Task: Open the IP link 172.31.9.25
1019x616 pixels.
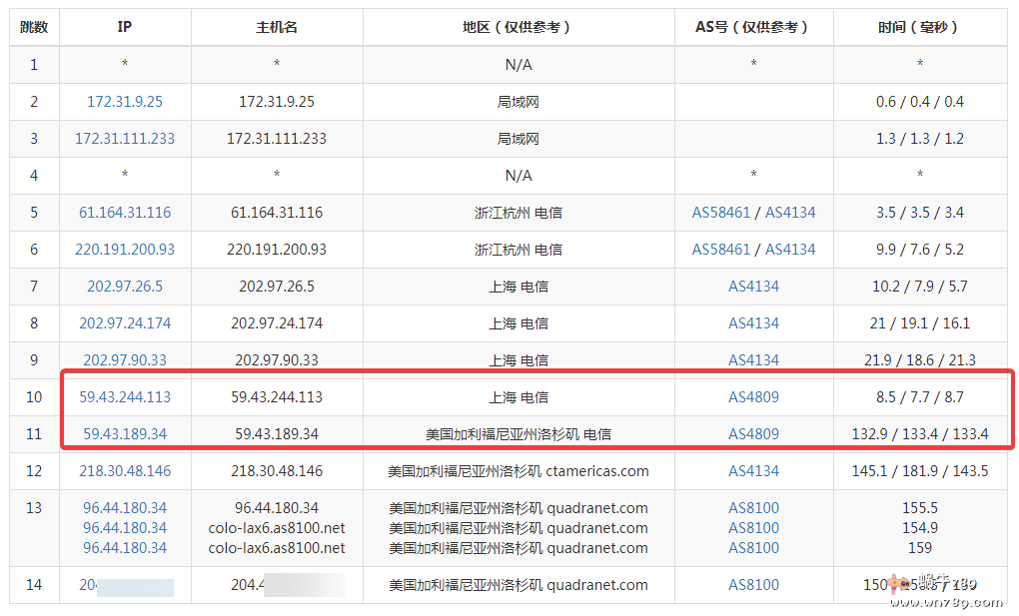Action: pyautogui.click(x=124, y=101)
